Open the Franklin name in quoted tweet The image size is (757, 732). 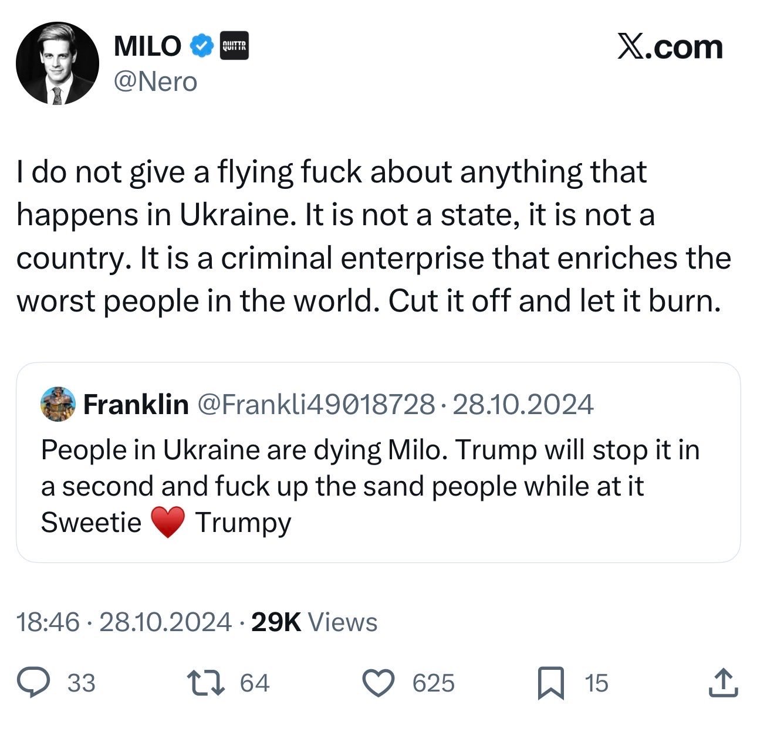click(x=136, y=405)
